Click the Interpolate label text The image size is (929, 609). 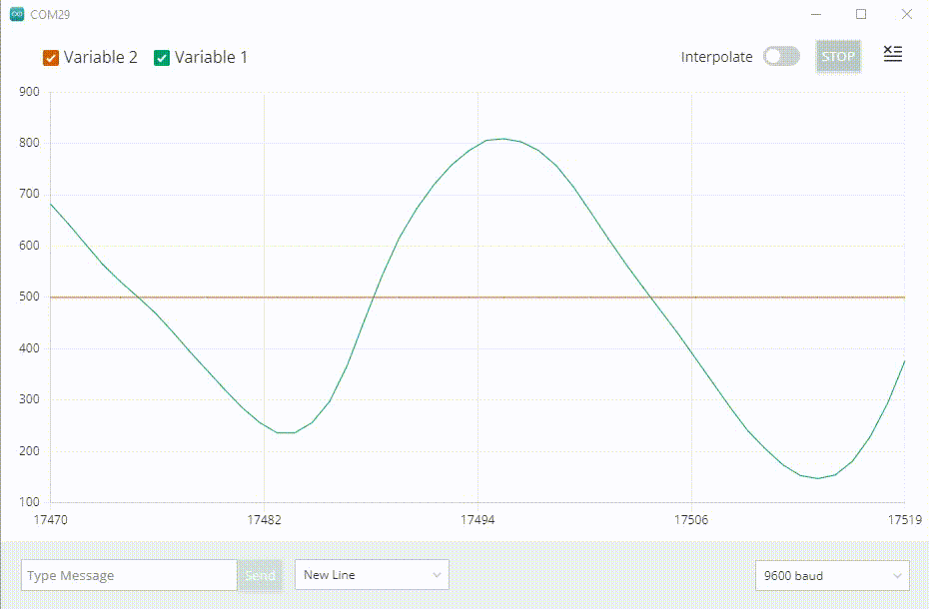coord(716,57)
